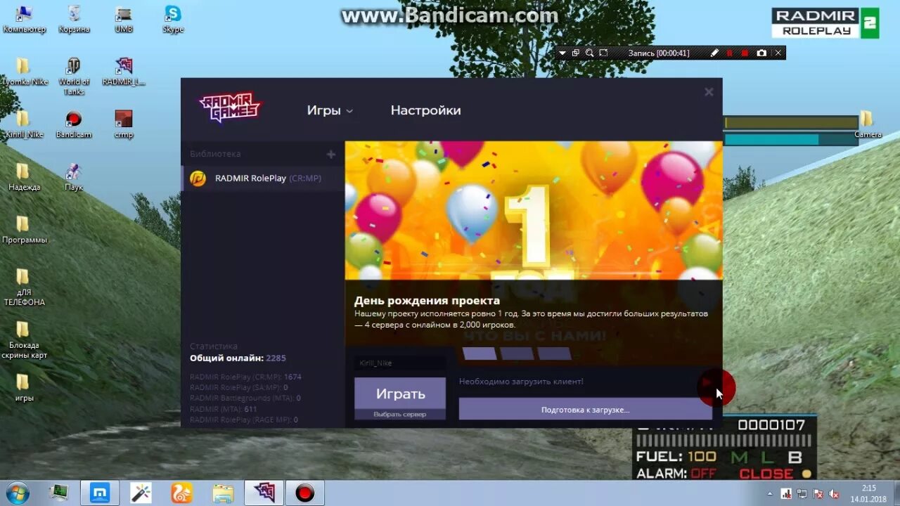Viewport: 900px width, 506px height.
Task: Select RADMIR RolePlay (CR:MP) in library
Action: 263,179
